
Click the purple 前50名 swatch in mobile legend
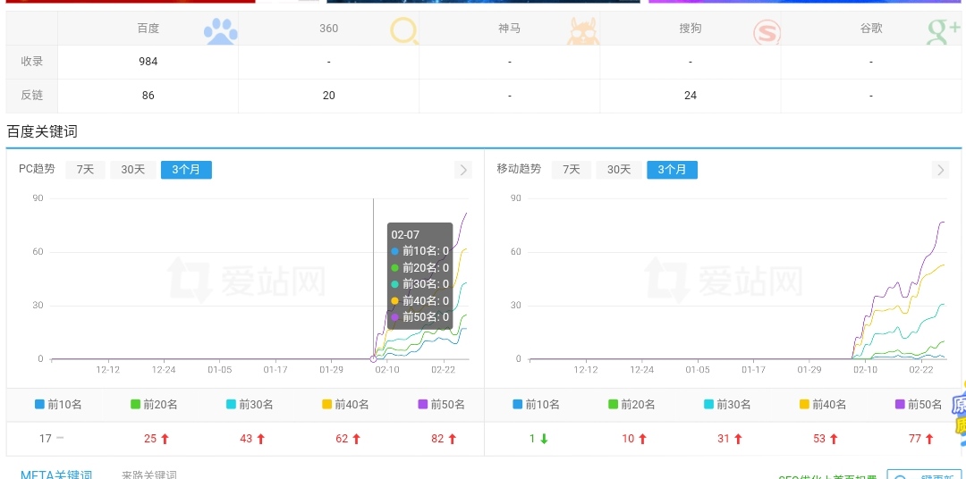(900, 405)
